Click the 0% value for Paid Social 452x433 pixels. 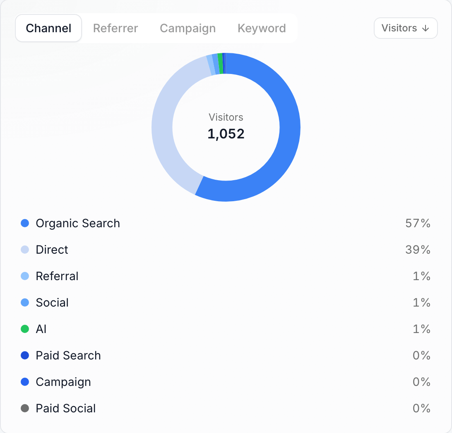[x=421, y=408]
